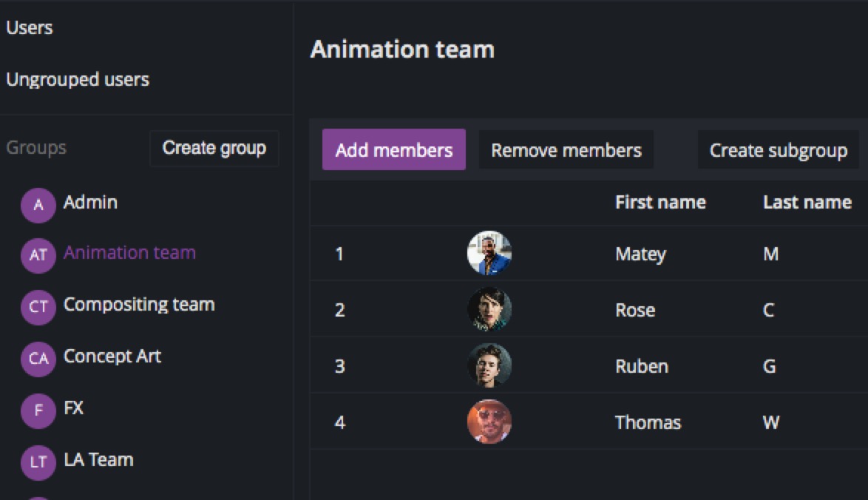The image size is (868, 500).
Task: Click Matey's profile avatar
Action: coord(489,254)
